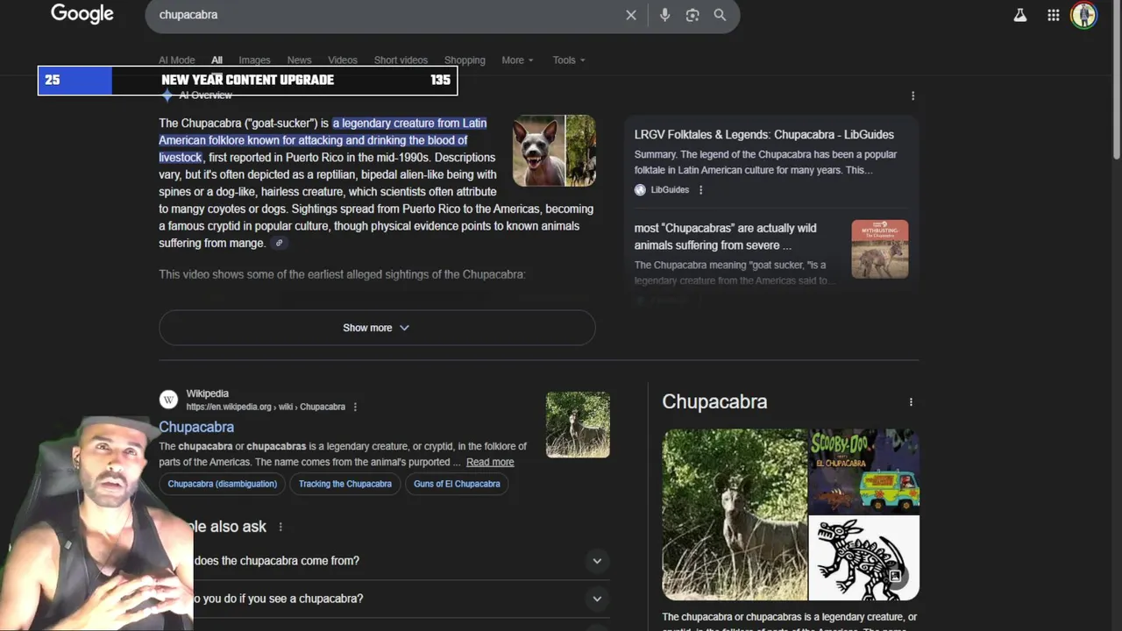Open Search Labs flask icon
This screenshot has height=631, width=1122.
[x=1020, y=15]
